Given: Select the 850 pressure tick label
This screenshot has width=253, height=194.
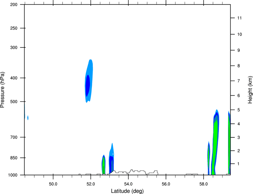Looking at the screenshot, I should 14,158.
